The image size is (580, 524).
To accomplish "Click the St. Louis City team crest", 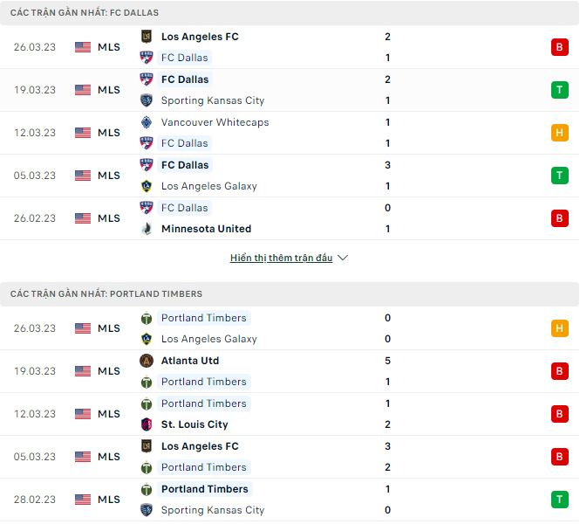I will (x=147, y=424).
